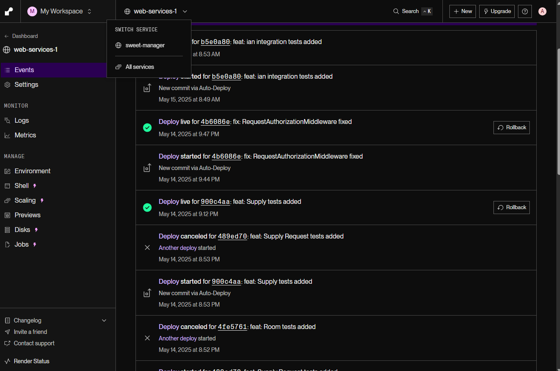
Task: Open commit link 900c4aa in Deploy started event
Action: 226,282
